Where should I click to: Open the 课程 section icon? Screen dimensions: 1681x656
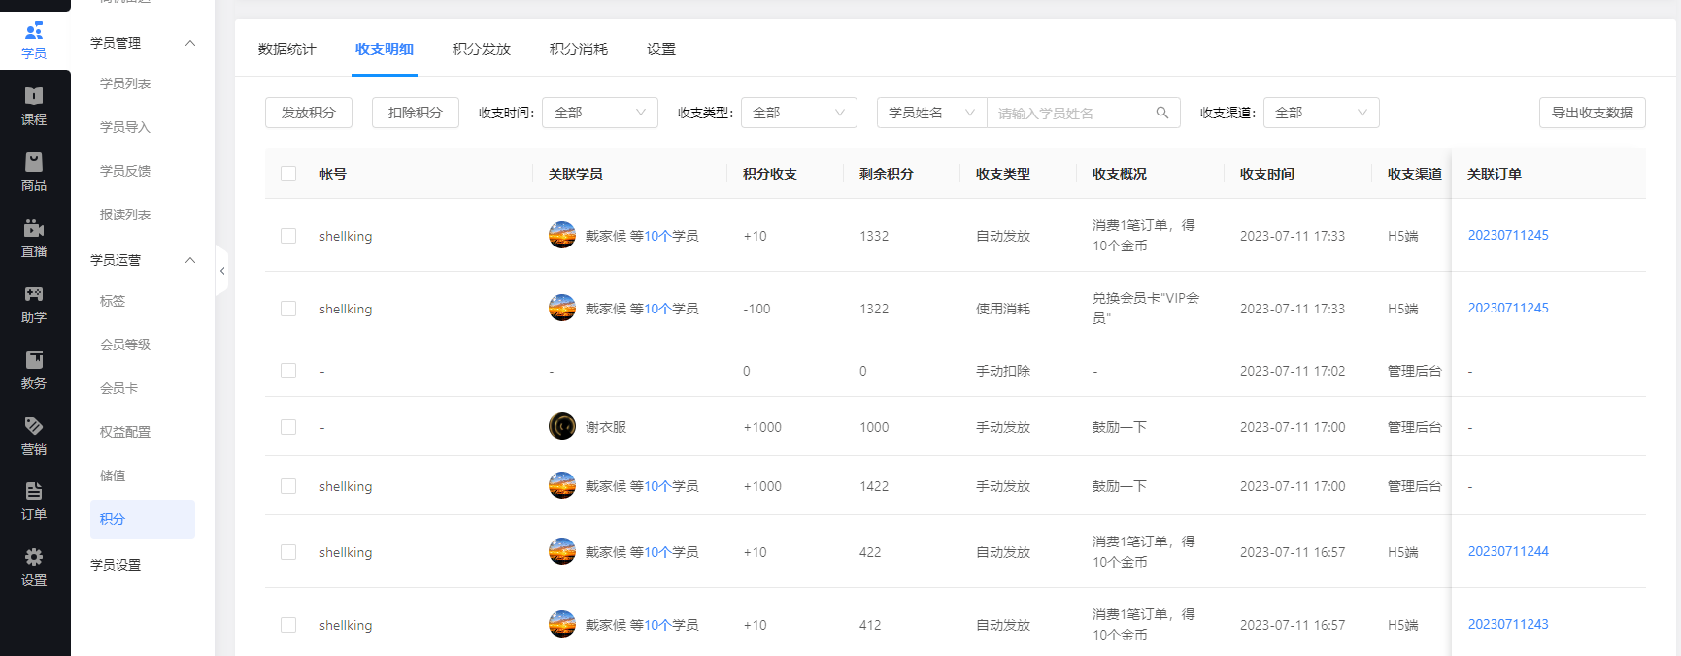coord(34,95)
